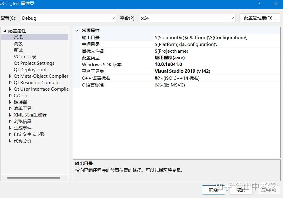Select Qt Project Settings in sidebar
Viewport: 283px width, 198px height.
coord(34,63)
